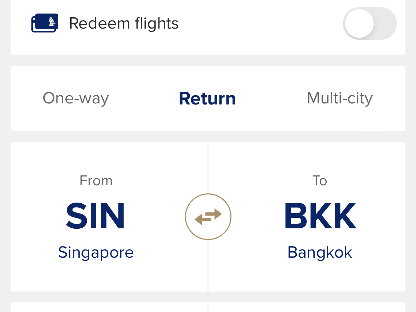Click the Bangkok city name
The image size is (416, 312).
[320, 252]
